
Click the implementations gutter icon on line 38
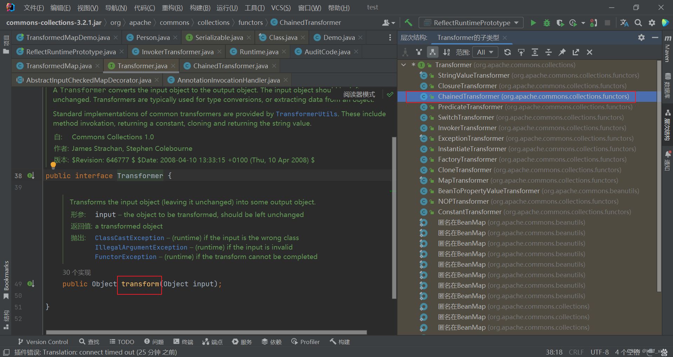click(31, 176)
